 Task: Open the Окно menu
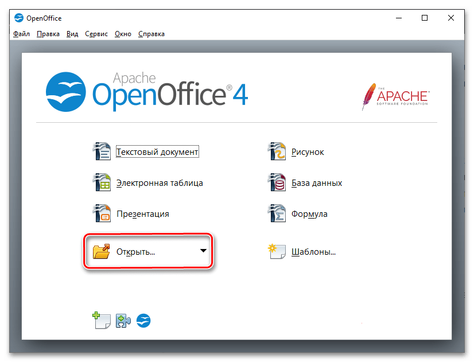(x=123, y=34)
